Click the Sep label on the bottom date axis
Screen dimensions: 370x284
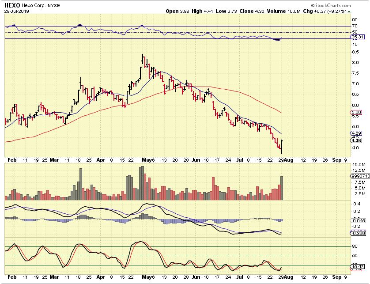pos(337,277)
